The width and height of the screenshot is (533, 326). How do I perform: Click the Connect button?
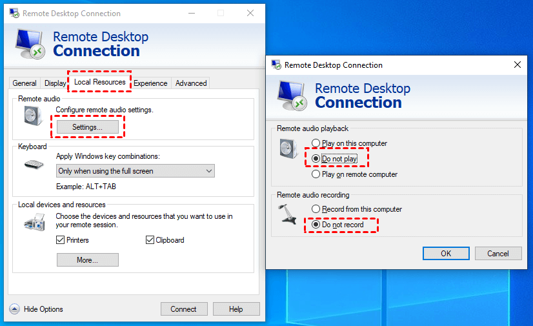pyautogui.click(x=184, y=309)
